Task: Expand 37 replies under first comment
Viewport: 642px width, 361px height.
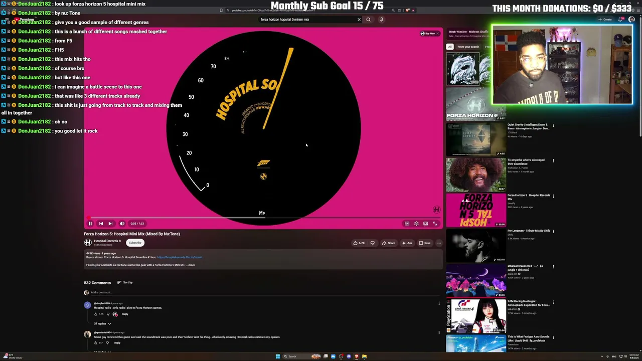Action: (102, 324)
